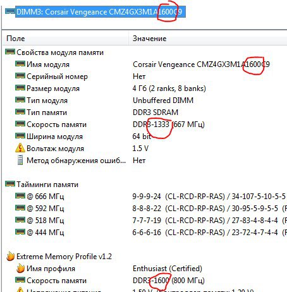The height and width of the screenshot is (292, 287).
Task: Click the icon beside Размер модуля
Action: (x=20, y=88)
